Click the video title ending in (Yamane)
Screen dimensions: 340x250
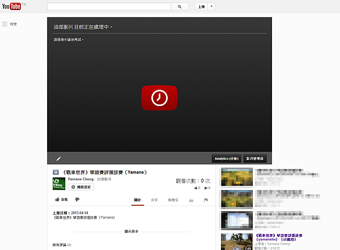tap(104, 172)
